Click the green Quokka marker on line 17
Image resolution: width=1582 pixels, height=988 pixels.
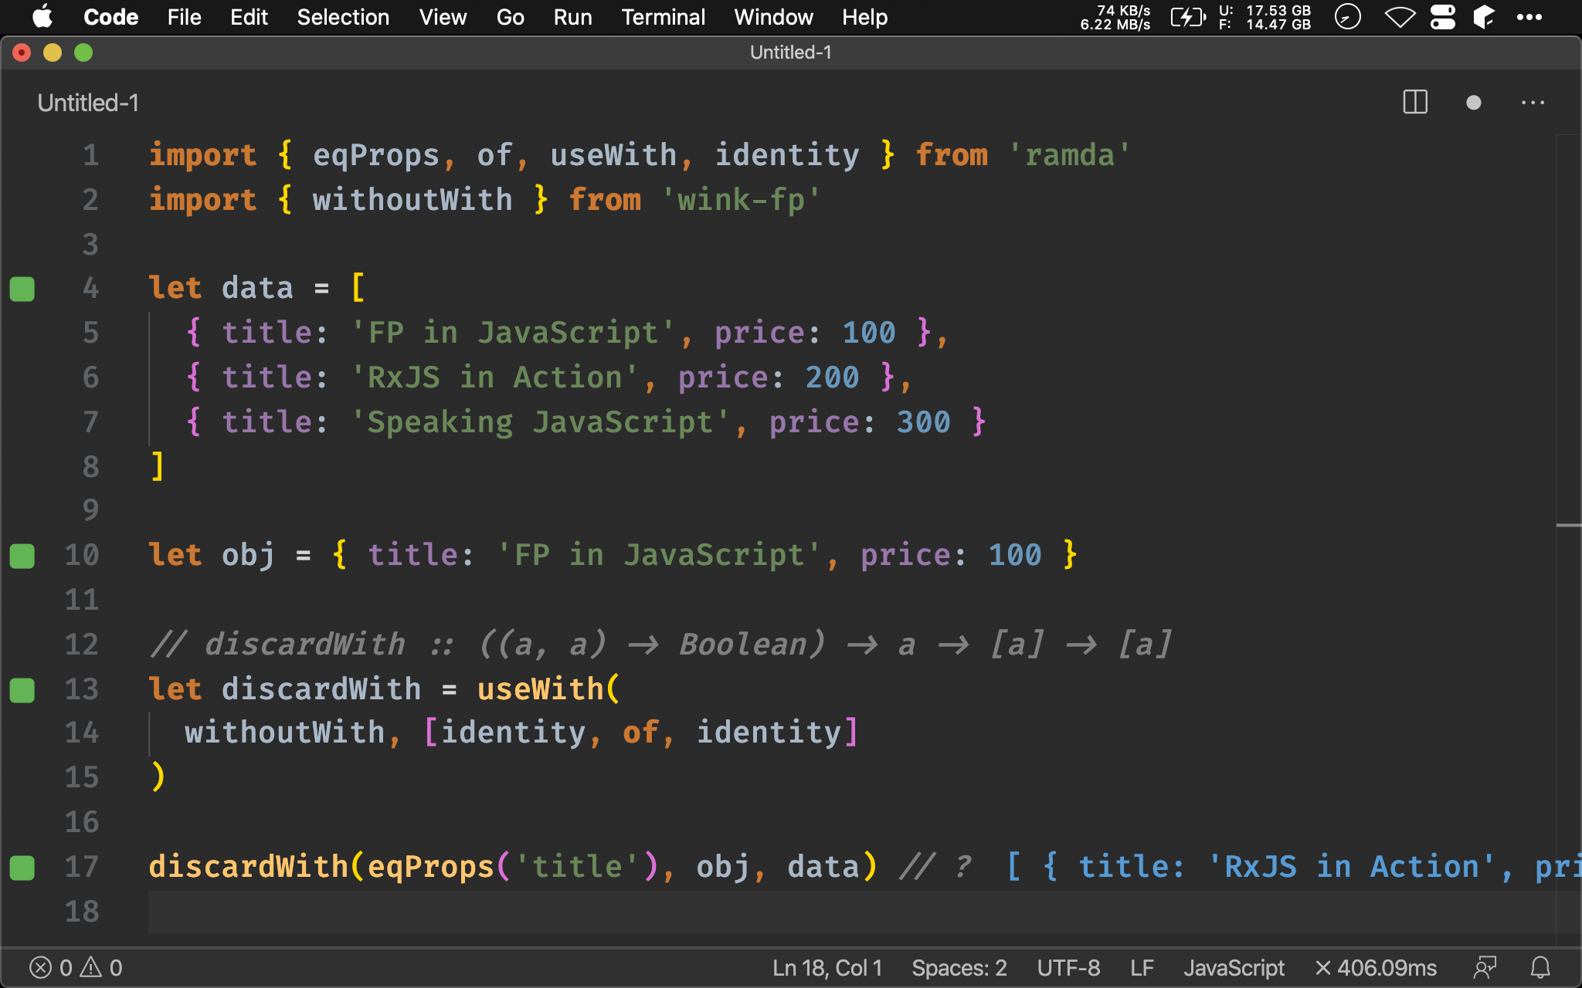pos(22,868)
